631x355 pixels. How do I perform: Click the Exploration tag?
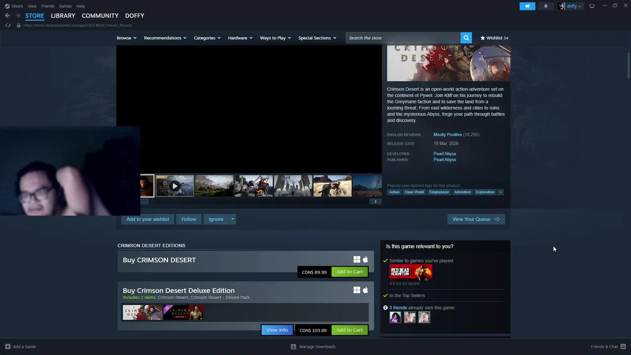tap(485, 192)
